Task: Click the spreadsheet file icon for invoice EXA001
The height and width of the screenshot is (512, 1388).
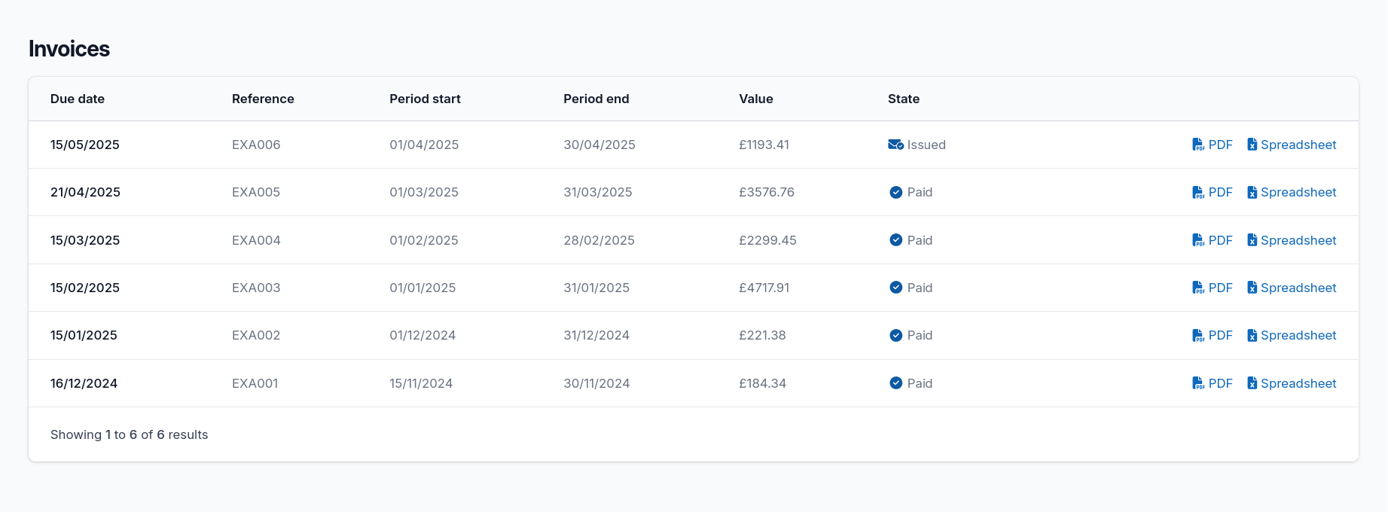Action: click(1252, 383)
